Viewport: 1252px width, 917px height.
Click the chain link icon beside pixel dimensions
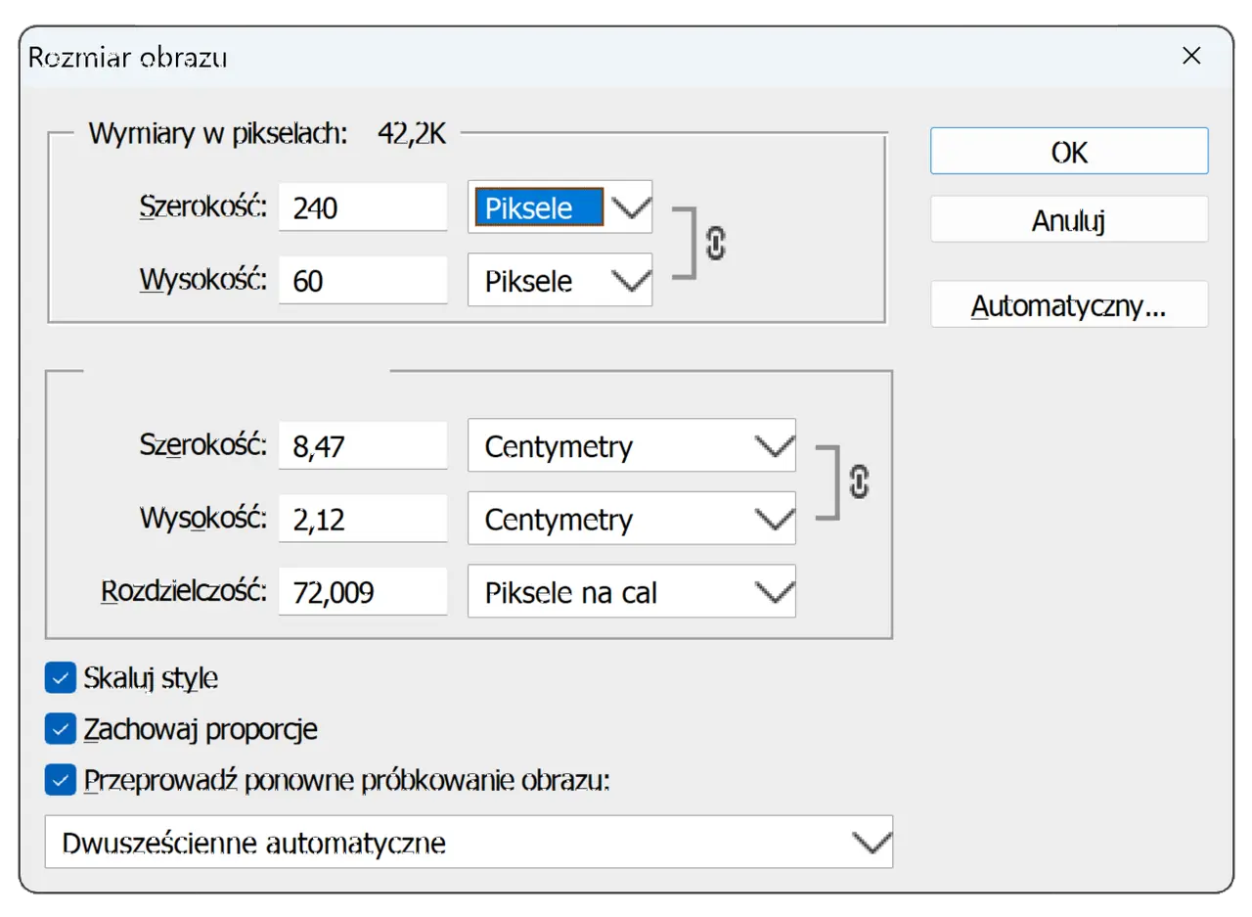pos(715,244)
